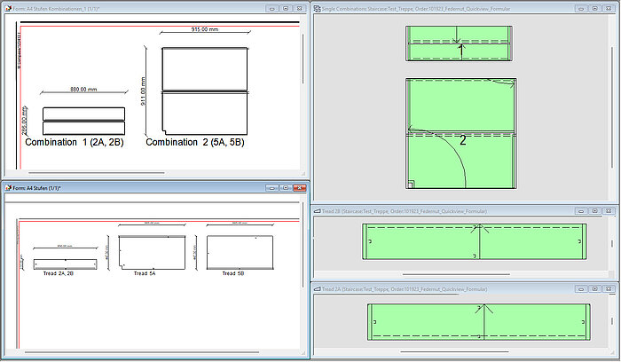Click the form icon in the A4 Stufen Kombinationen_1 title bar

[8, 8]
